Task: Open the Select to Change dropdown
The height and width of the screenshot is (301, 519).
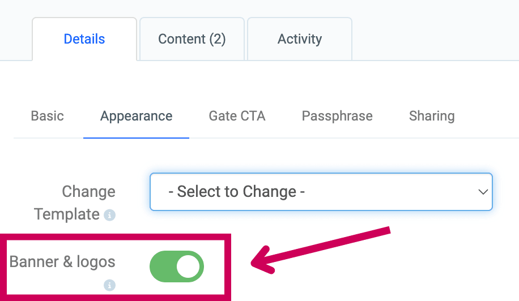Action: tap(321, 192)
